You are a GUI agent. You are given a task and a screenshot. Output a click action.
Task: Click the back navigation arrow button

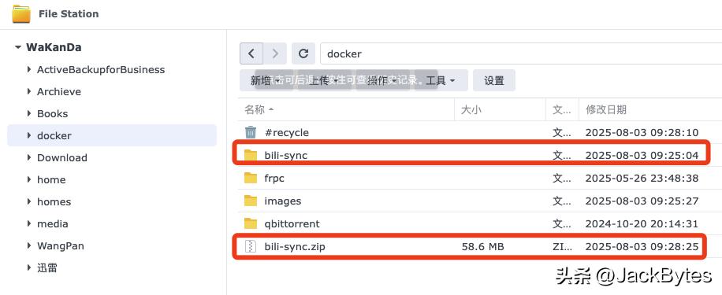click(251, 53)
